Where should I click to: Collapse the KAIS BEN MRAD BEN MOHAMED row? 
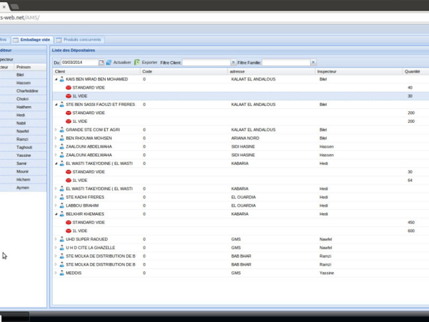[x=56, y=79]
